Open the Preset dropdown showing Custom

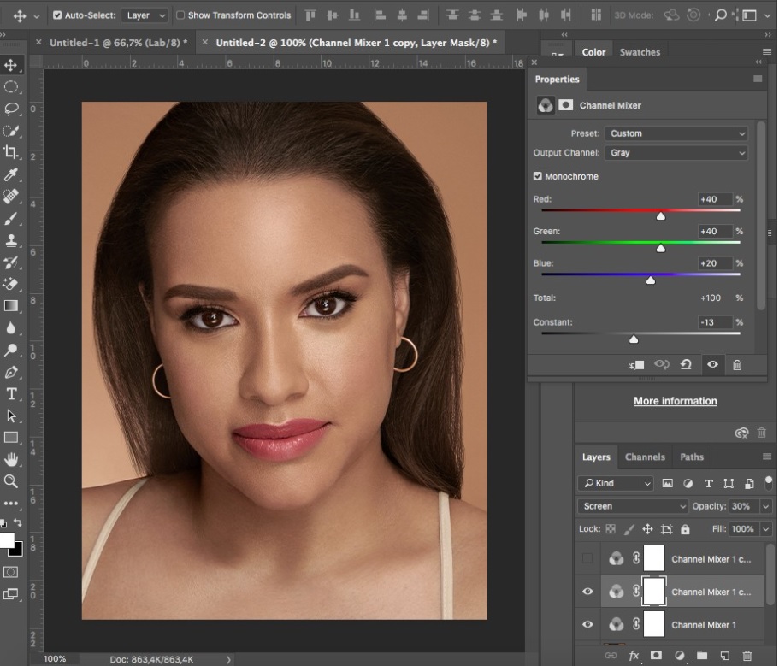click(x=676, y=133)
